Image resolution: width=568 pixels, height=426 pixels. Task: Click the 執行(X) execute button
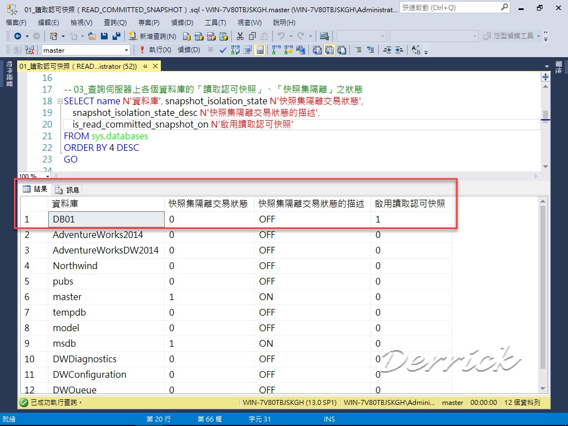(155, 50)
